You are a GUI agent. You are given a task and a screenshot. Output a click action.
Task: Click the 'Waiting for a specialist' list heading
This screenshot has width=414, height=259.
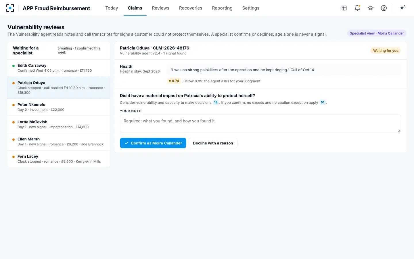[26, 51]
